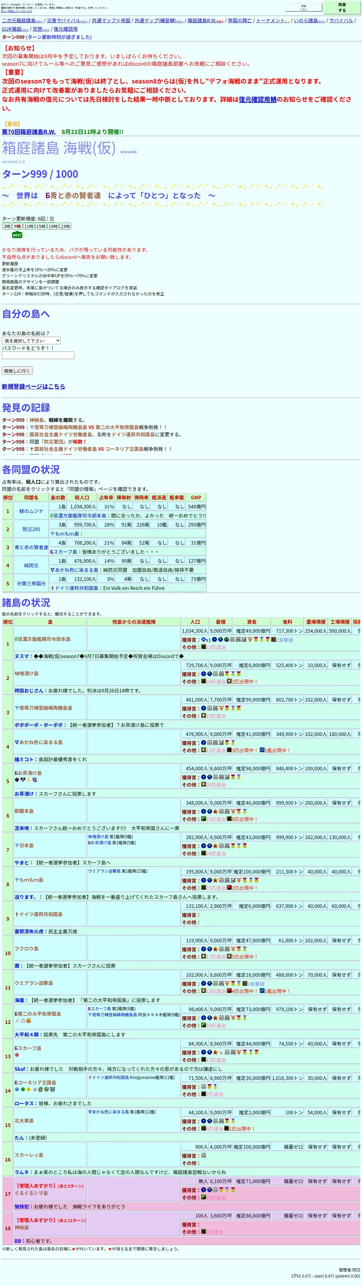This screenshot has width=362, height=1286.
Task: Click the 同意しない cookie button
Action: click(303, 8)
